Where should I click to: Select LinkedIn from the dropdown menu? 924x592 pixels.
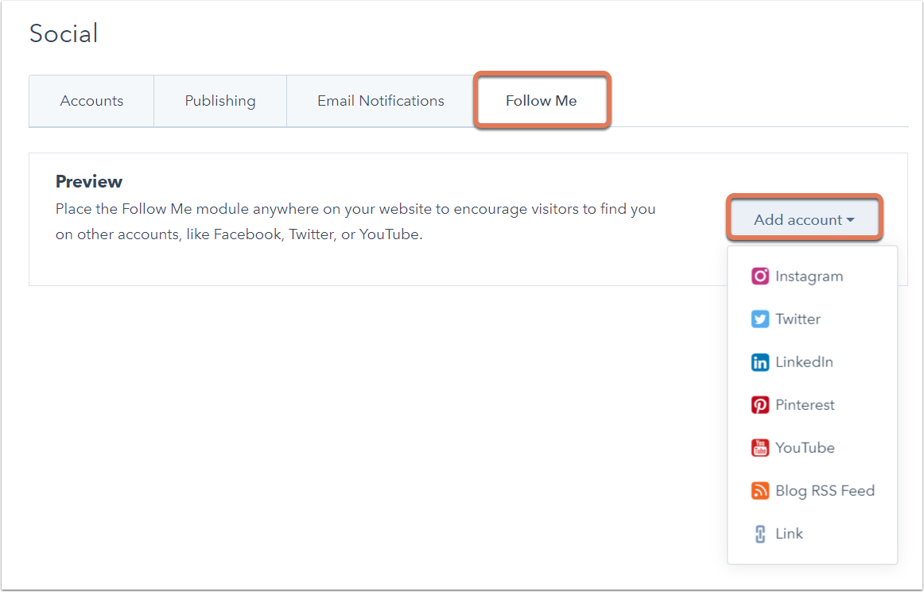803,362
